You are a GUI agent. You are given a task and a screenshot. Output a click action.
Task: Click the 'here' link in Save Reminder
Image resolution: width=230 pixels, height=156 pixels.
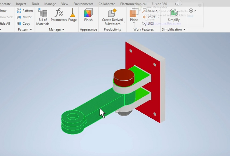click(x=190, y=15)
